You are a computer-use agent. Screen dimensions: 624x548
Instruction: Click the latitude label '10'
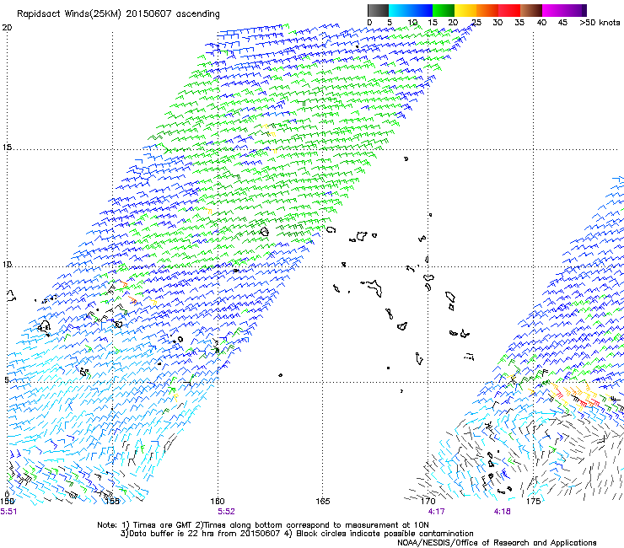(x=7, y=264)
